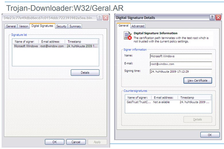Screen dimensions: 224x149
Task: Click OK in file properties window
Action: pos(55,142)
